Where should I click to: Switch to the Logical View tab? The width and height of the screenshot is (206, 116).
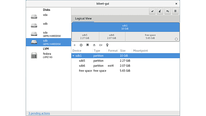tap(83, 19)
